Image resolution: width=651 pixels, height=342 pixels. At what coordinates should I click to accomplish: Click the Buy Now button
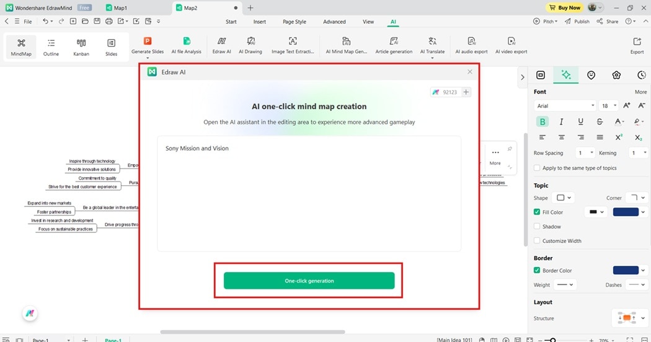pos(565,7)
